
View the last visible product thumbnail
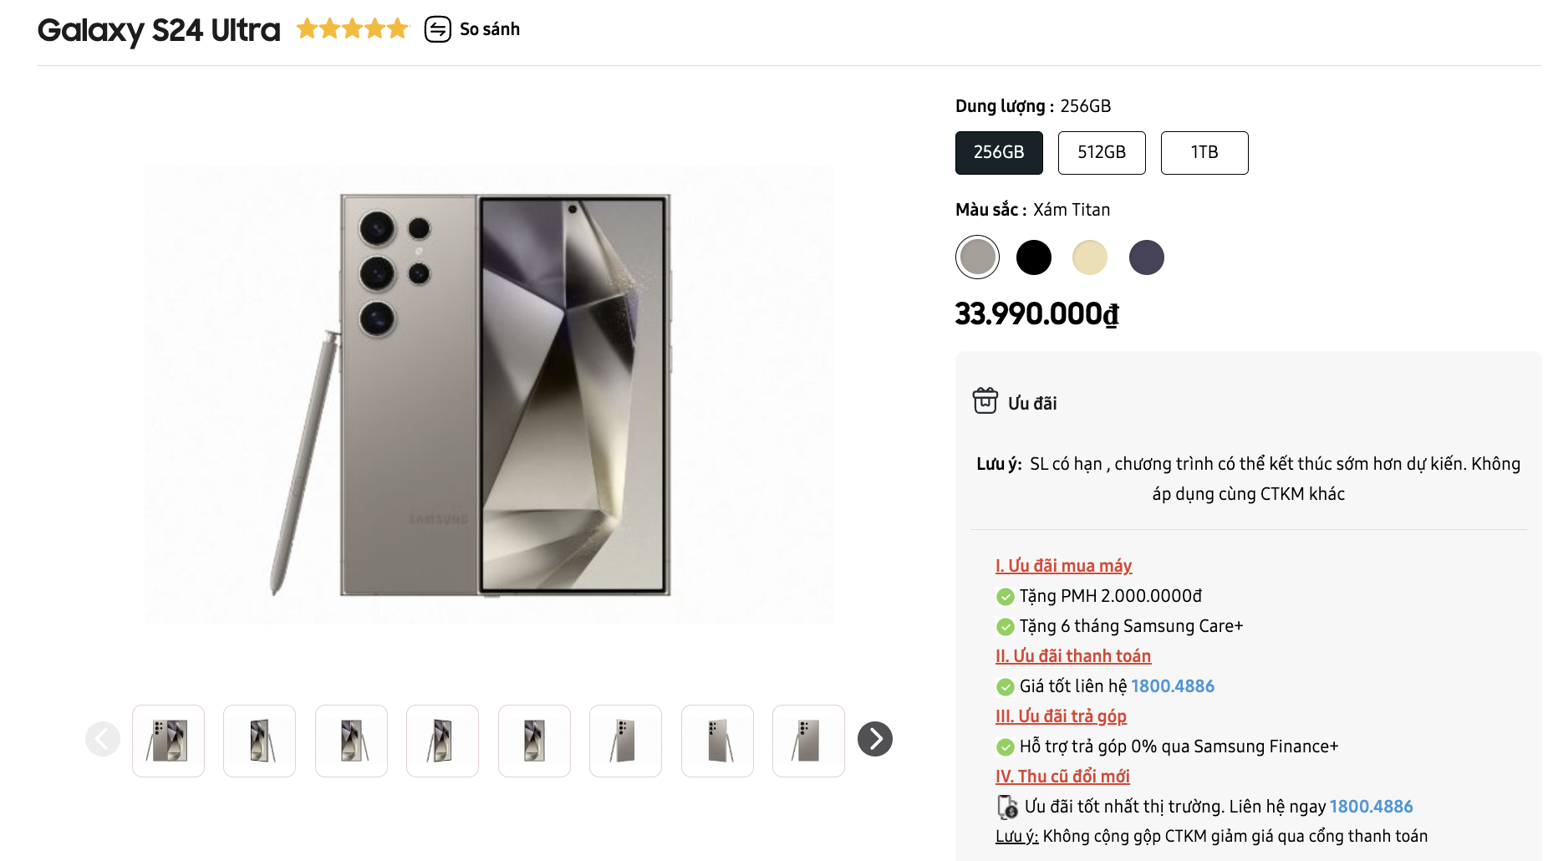(808, 741)
